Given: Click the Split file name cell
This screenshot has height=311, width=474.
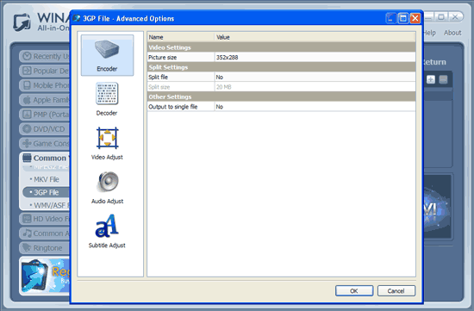Looking at the screenshot, I should [181, 77].
